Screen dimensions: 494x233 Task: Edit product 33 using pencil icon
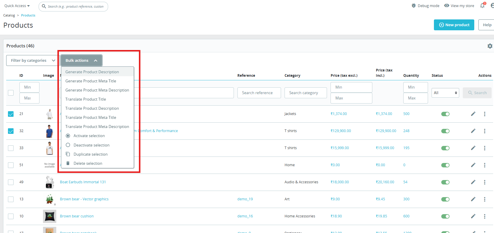tap(473, 148)
